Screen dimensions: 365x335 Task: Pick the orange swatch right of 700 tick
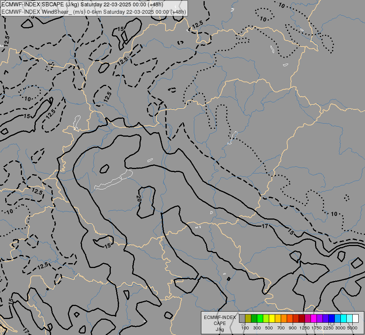(x=284, y=318)
